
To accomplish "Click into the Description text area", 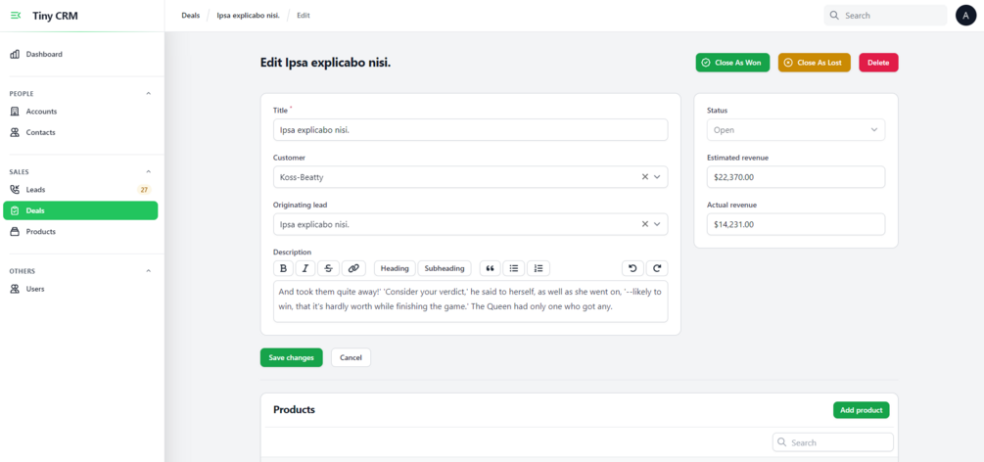I will coord(471,301).
